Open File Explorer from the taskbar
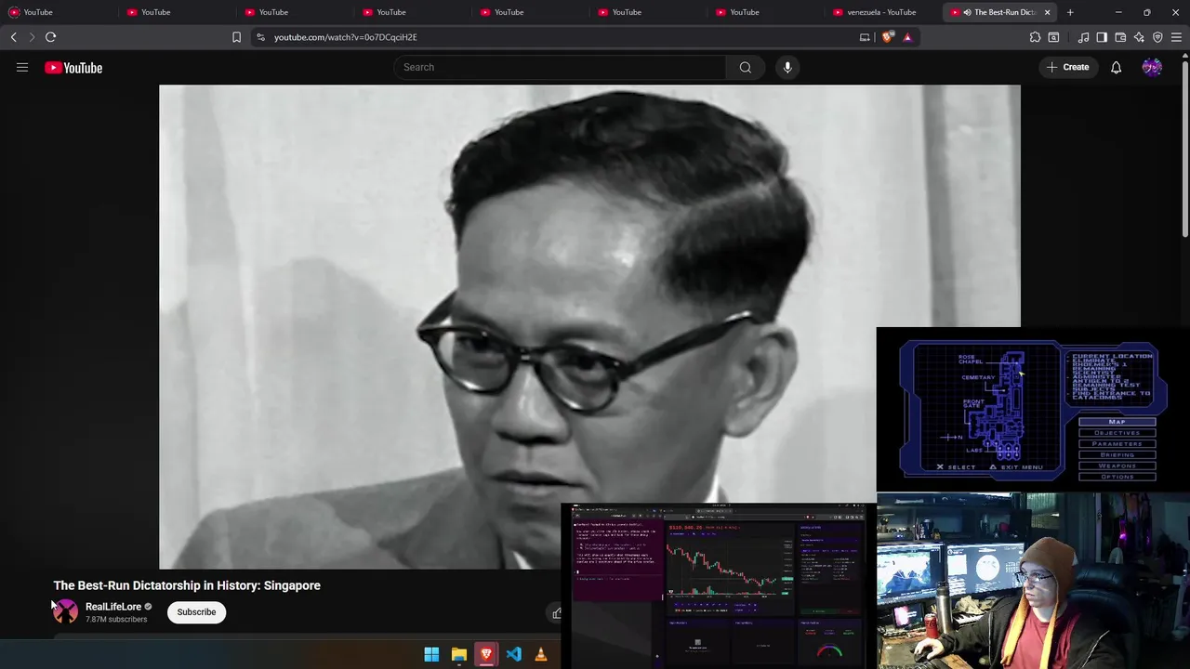Screen dimensions: 1190x669 pos(458,654)
